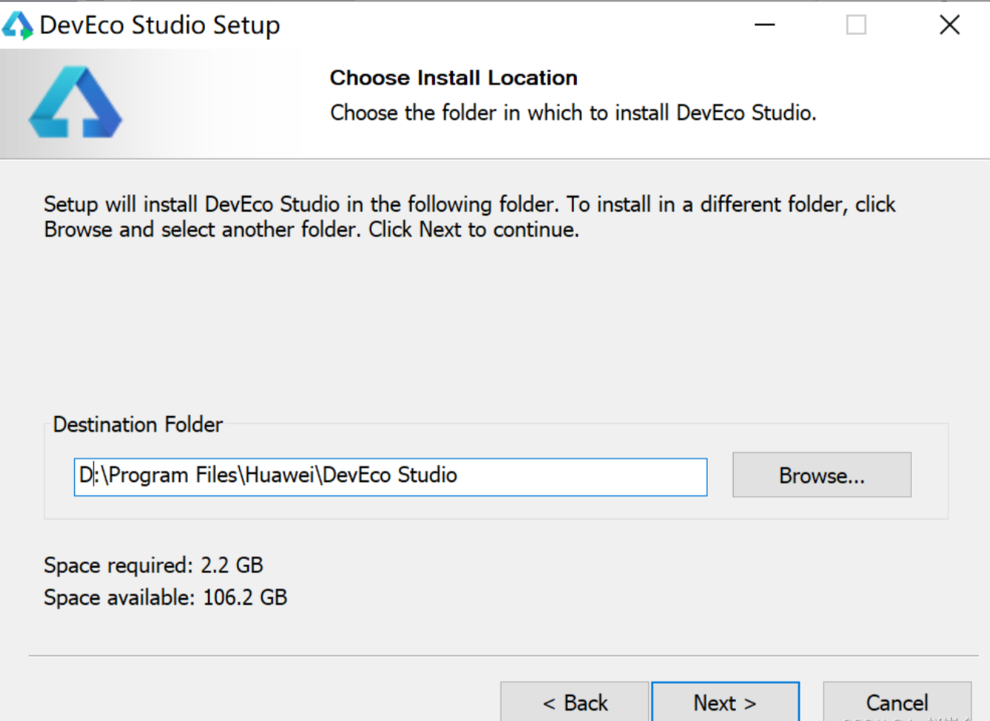990x721 pixels.
Task: Cancel the DevEco Studio setup
Action: 896,702
